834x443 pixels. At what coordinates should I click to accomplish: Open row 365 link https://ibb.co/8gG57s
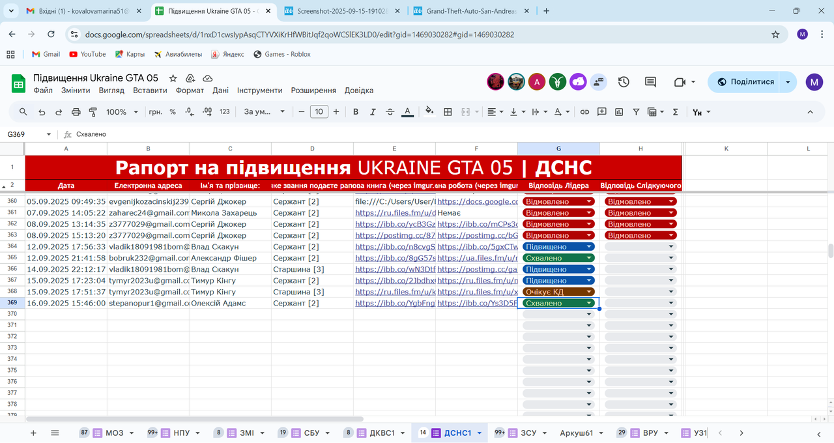coord(395,258)
